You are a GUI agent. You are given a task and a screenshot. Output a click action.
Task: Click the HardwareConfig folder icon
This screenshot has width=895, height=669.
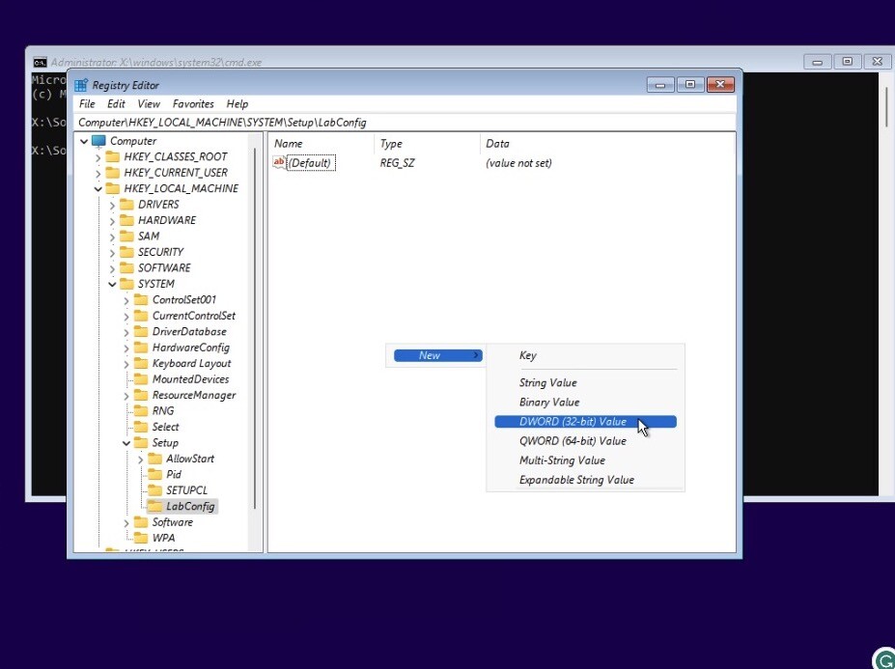point(141,348)
